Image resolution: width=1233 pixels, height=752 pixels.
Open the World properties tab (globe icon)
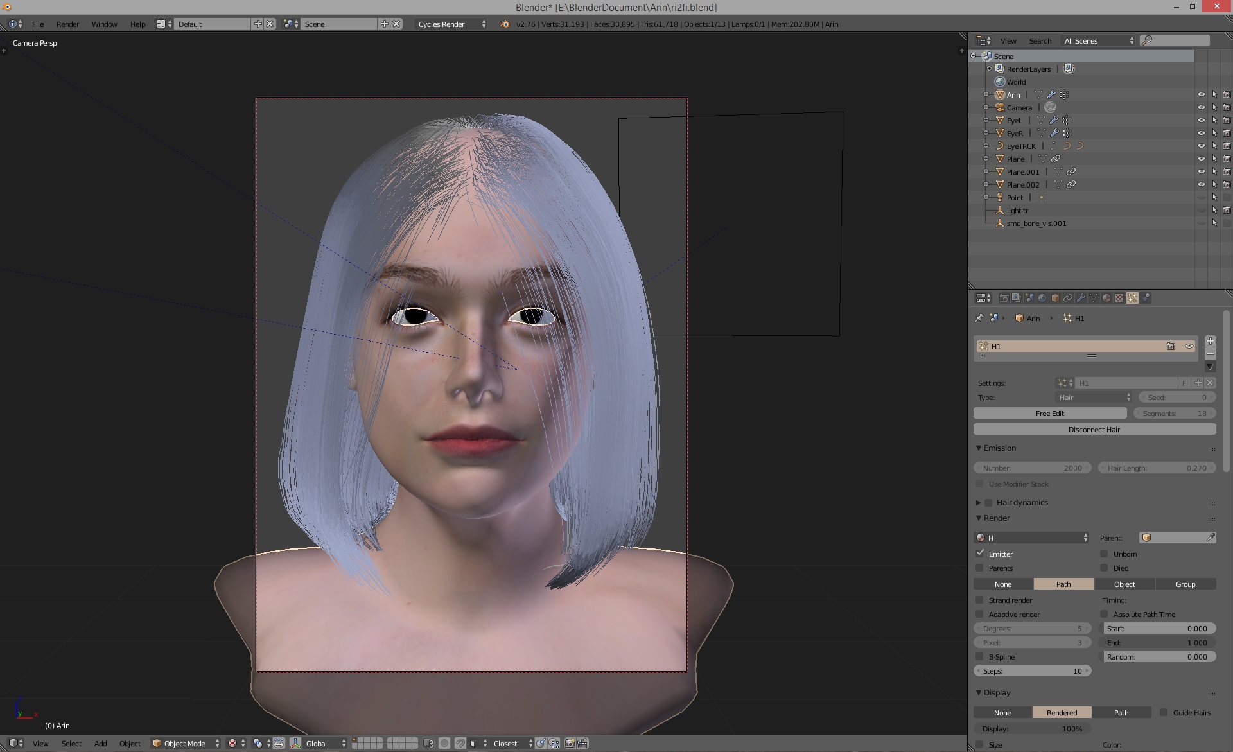(1042, 298)
